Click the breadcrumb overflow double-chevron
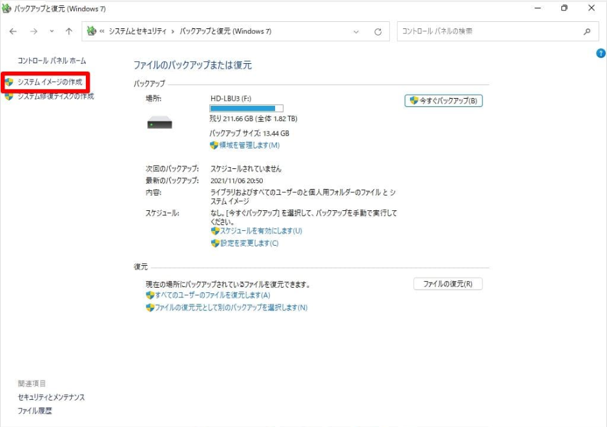The height and width of the screenshot is (427, 607). (102, 32)
